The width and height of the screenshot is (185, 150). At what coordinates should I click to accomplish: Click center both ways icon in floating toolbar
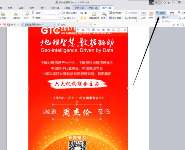click(x=108, y=30)
